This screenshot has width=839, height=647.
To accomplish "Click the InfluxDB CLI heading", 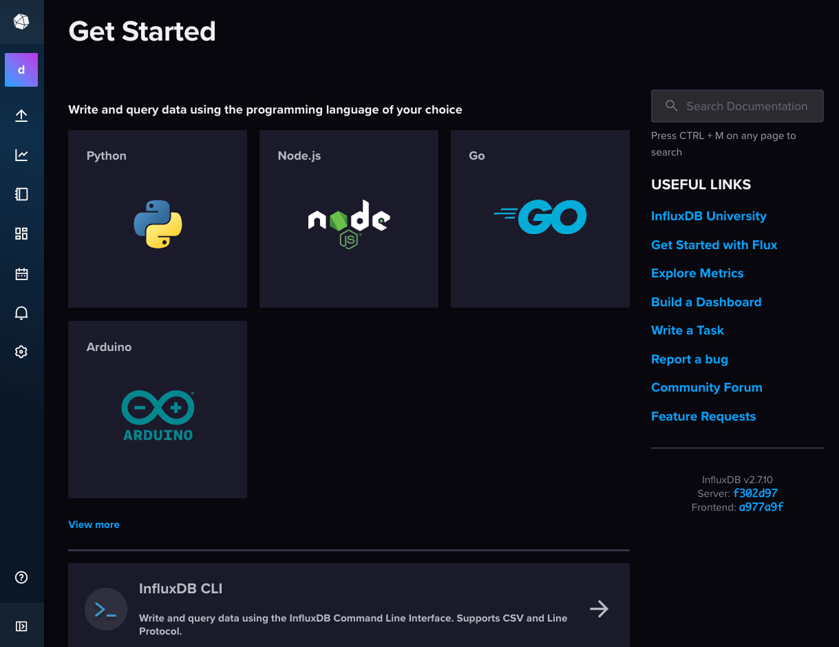I will [180, 589].
